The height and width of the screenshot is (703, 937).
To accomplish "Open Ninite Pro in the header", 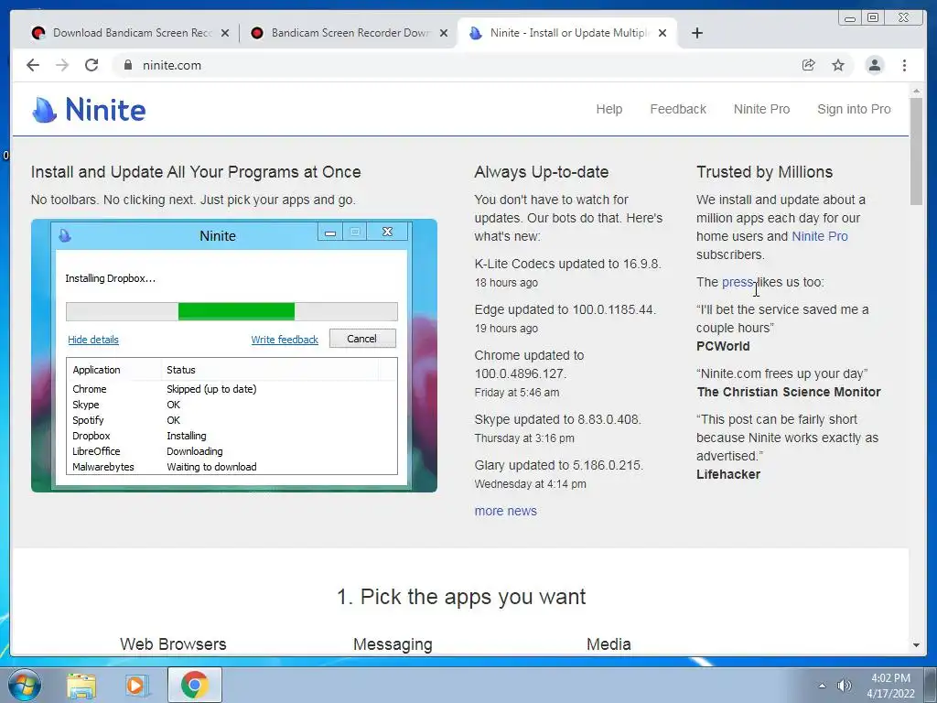I will (x=761, y=109).
